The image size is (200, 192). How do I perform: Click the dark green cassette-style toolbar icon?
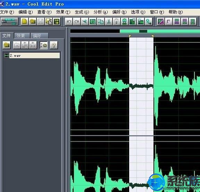click(57, 21)
